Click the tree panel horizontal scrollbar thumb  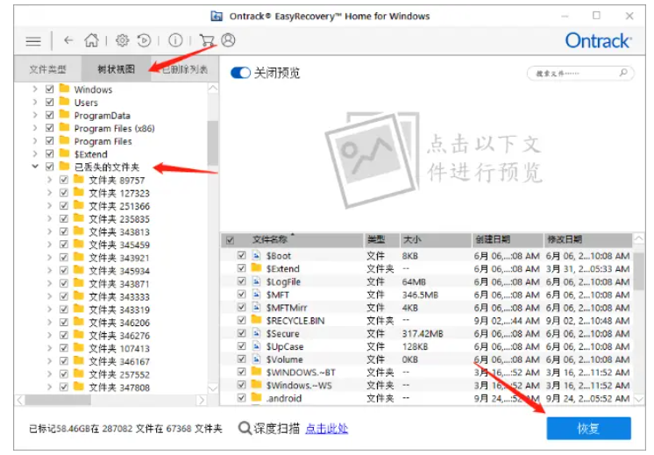point(58,400)
